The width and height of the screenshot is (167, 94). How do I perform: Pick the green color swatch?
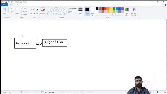coord(114,9)
